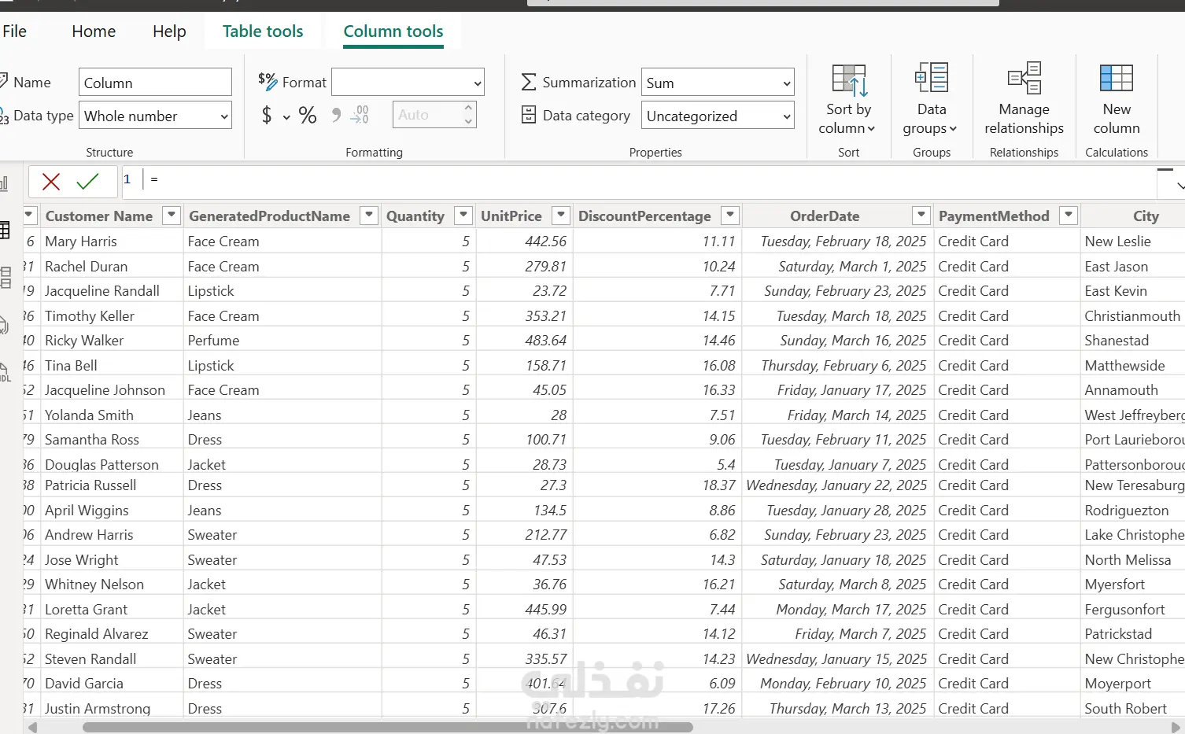Image resolution: width=1185 pixels, height=734 pixels.
Task: Click the column Name input field
Action: click(x=156, y=83)
